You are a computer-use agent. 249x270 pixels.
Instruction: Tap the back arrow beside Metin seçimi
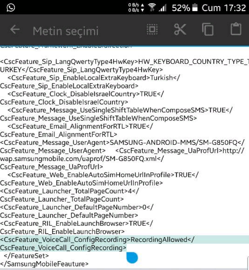[15, 30]
